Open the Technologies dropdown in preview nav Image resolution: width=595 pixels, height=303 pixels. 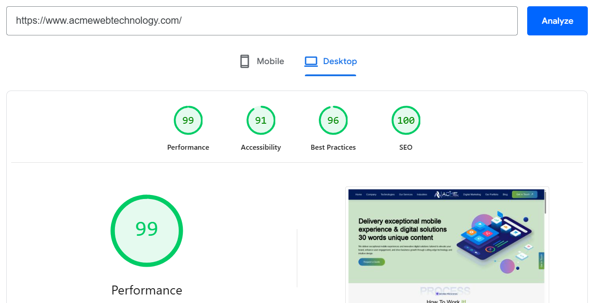coord(388,195)
